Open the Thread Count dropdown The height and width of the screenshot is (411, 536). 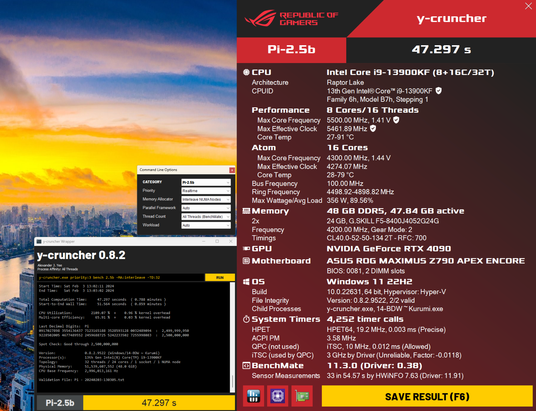tap(206, 217)
